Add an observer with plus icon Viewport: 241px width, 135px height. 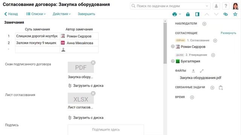(204, 24)
